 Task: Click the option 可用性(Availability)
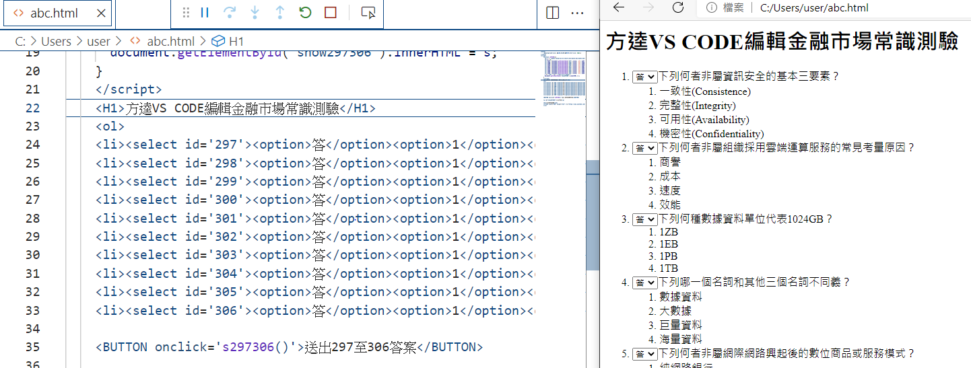click(704, 120)
